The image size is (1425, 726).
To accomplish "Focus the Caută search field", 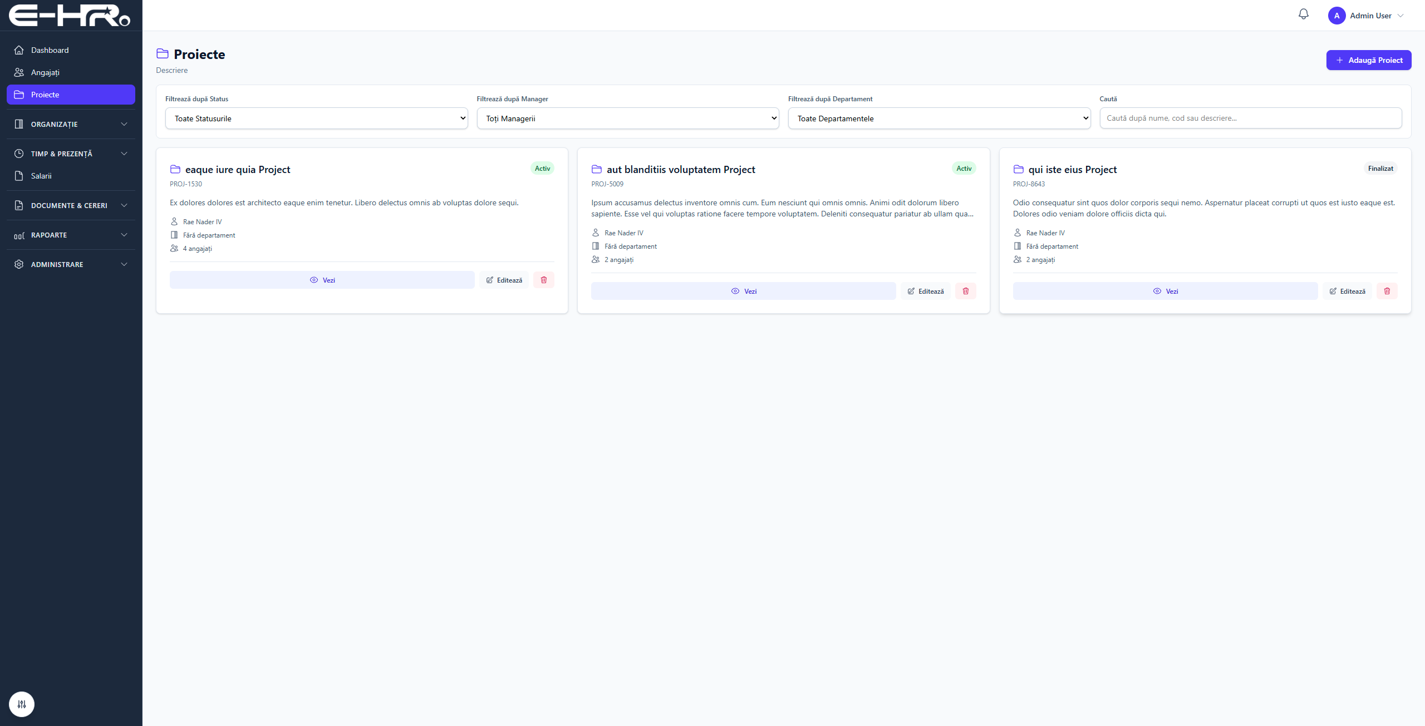I will click(1250, 118).
